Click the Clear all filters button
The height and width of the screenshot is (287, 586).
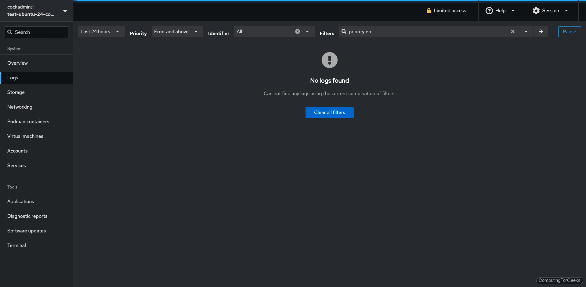pyautogui.click(x=329, y=113)
